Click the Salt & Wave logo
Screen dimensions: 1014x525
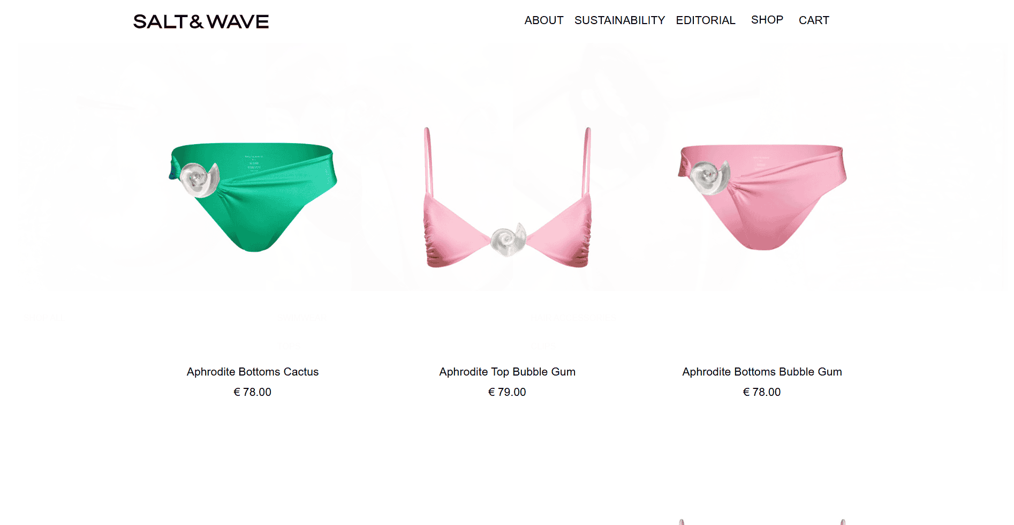coord(201,21)
